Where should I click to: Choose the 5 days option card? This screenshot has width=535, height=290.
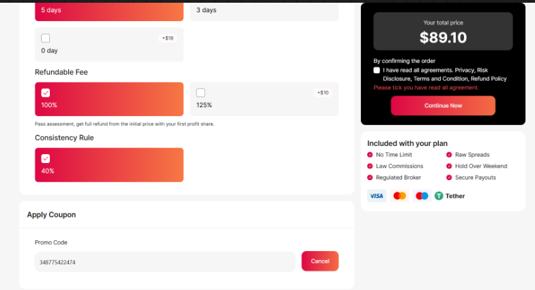click(109, 12)
